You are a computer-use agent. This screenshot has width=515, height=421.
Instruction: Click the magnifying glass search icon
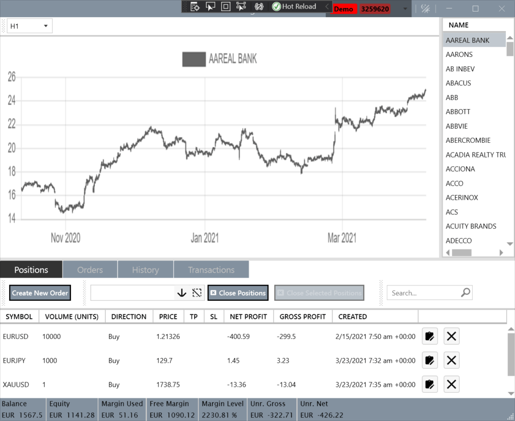[465, 292]
